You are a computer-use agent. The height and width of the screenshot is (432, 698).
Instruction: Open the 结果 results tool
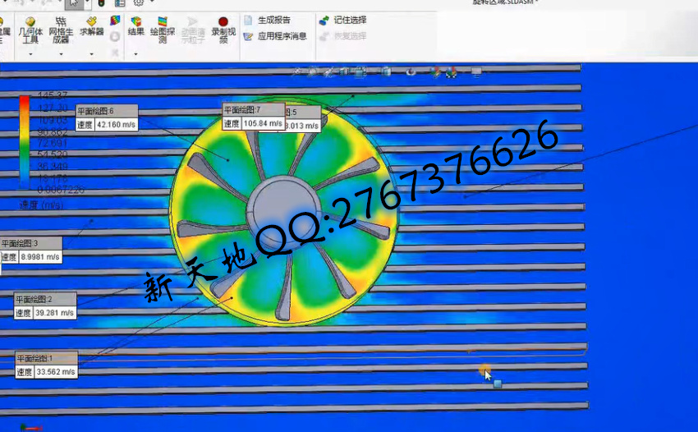(x=135, y=27)
